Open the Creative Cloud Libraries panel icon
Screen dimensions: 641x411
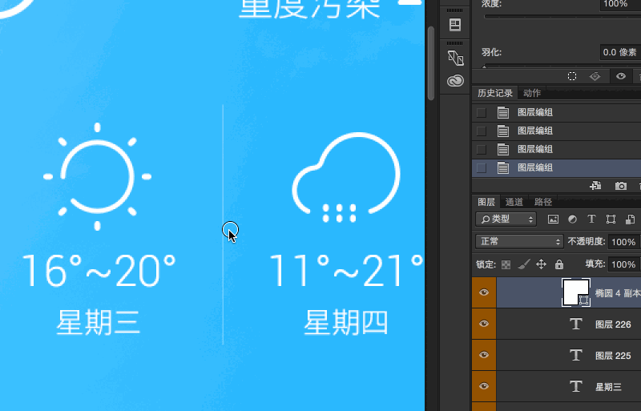[x=455, y=80]
